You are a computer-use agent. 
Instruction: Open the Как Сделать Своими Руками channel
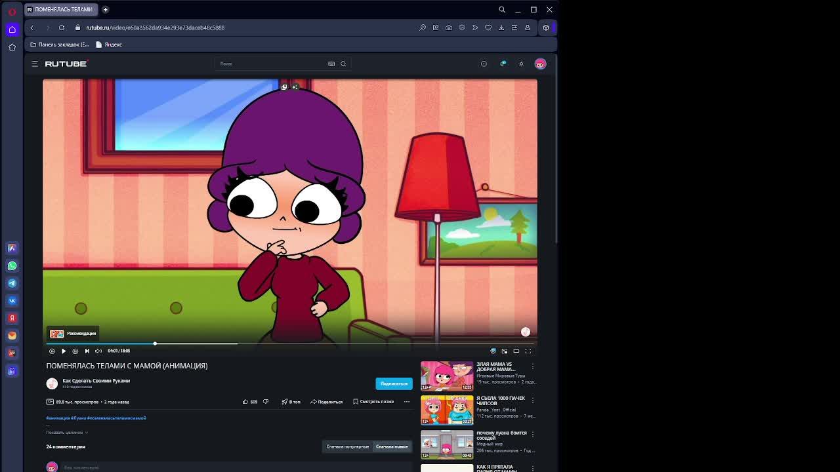point(96,381)
